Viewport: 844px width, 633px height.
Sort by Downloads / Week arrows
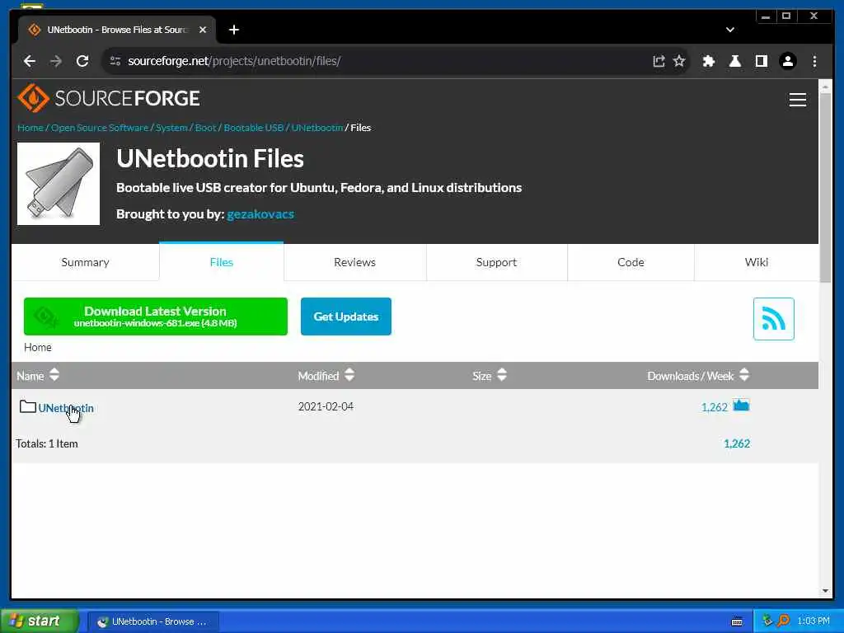[x=744, y=375]
